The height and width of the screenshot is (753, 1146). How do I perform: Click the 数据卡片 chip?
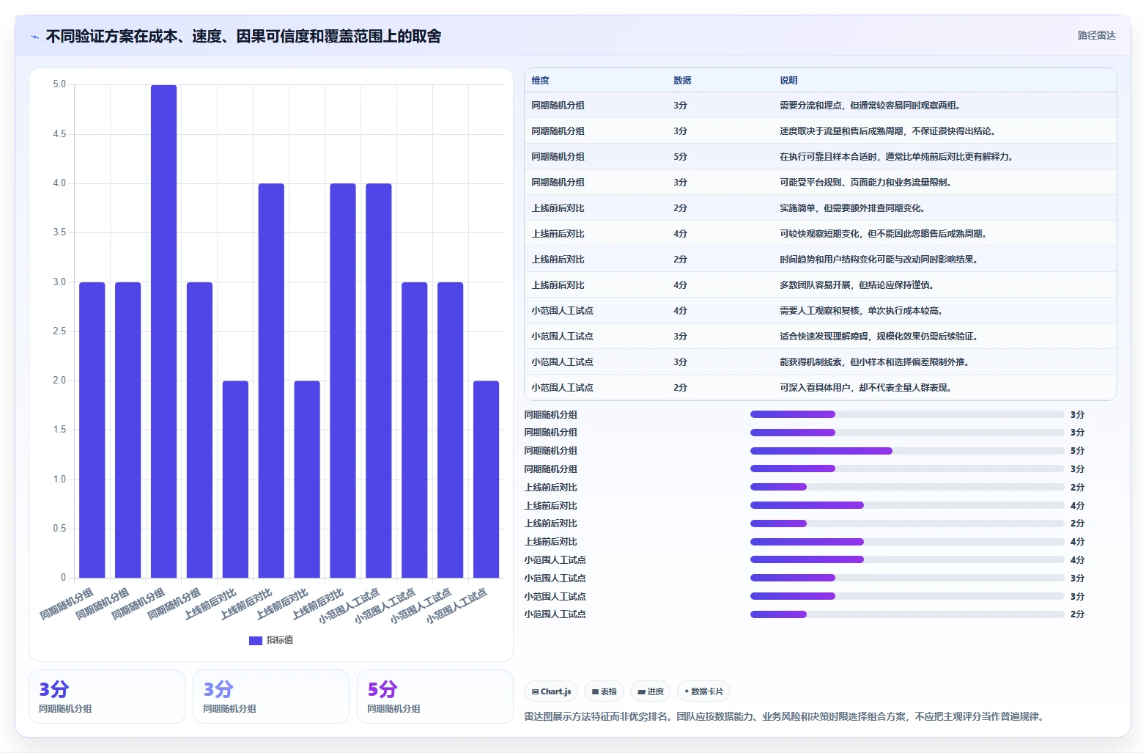click(703, 691)
